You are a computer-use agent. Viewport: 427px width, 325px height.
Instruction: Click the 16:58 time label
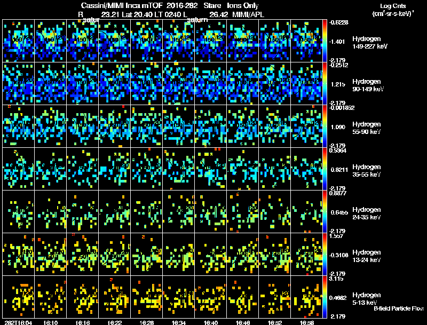coord(306,322)
